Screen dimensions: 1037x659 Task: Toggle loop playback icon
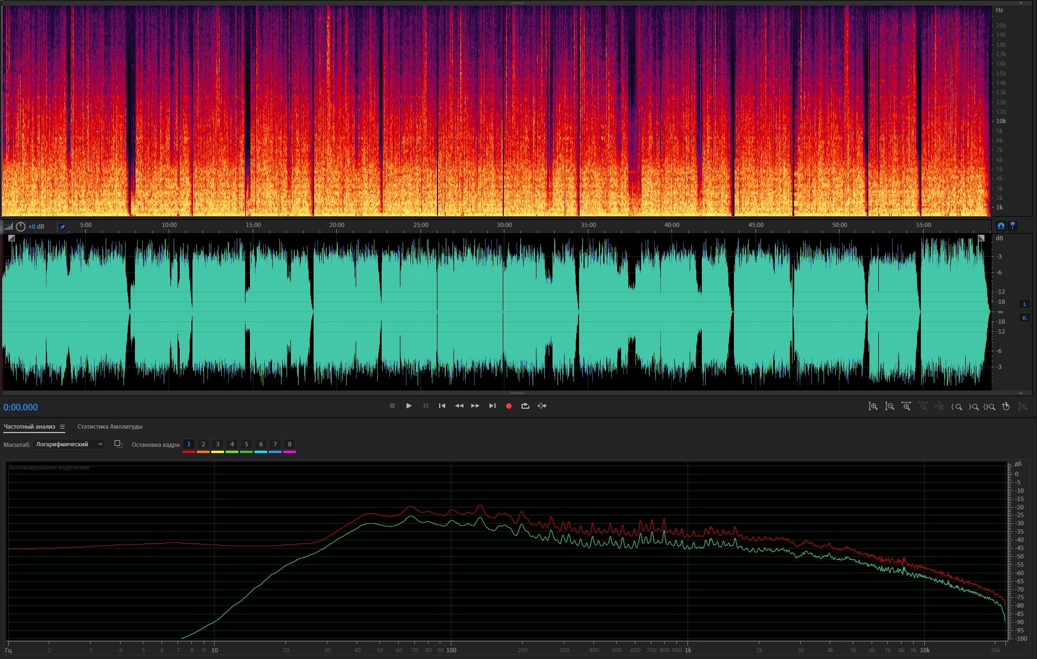pos(525,406)
